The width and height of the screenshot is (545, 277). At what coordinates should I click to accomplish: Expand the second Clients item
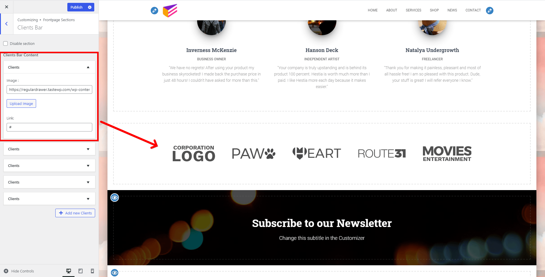click(49, 149)
